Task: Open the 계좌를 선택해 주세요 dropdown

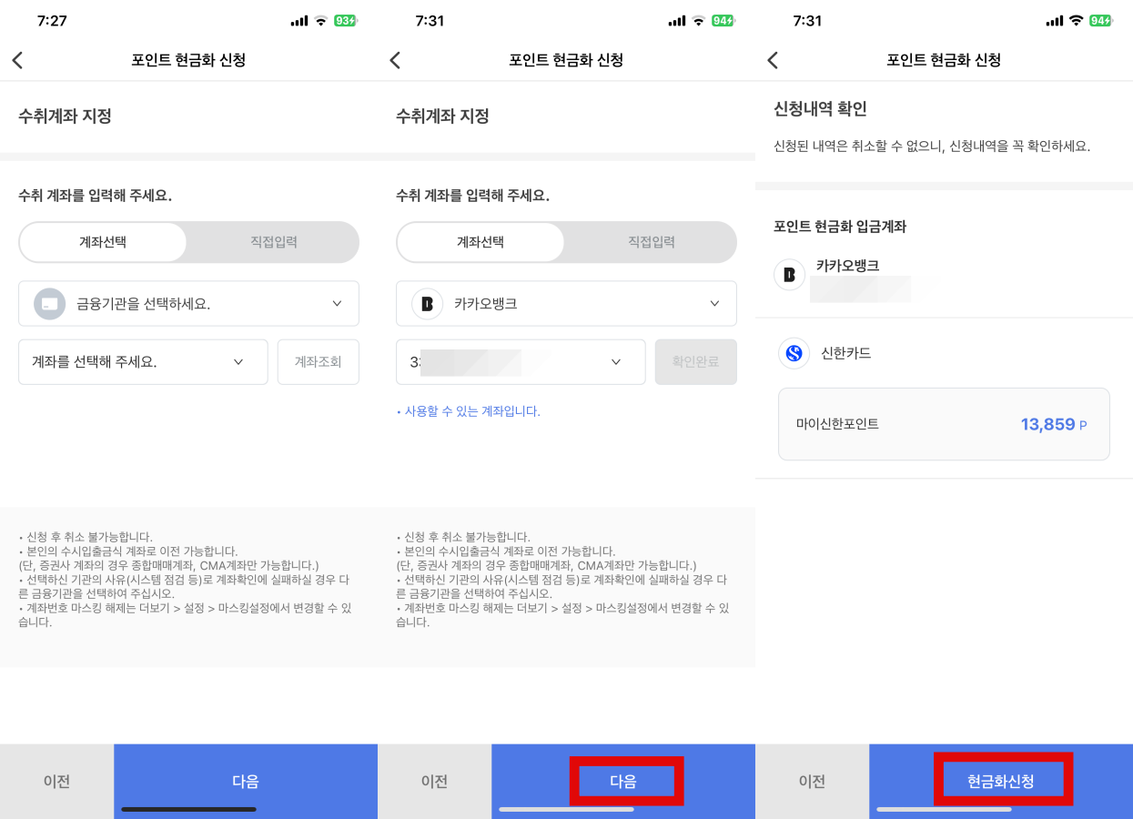Action: point(143,361)
